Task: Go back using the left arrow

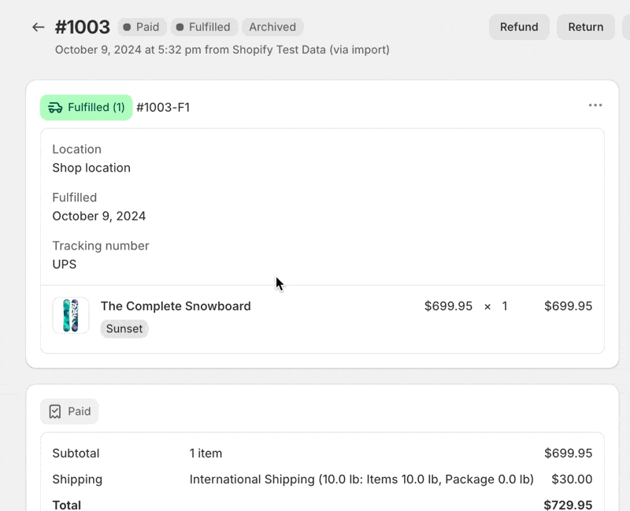Action: click(x=38, y=28)
